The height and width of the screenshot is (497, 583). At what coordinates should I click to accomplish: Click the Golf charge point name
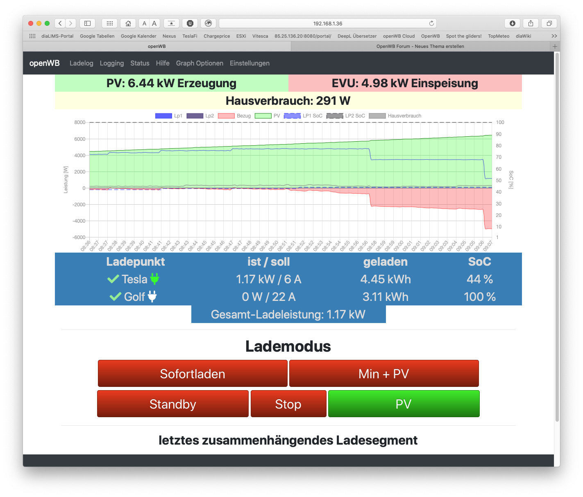click(134, 297)
